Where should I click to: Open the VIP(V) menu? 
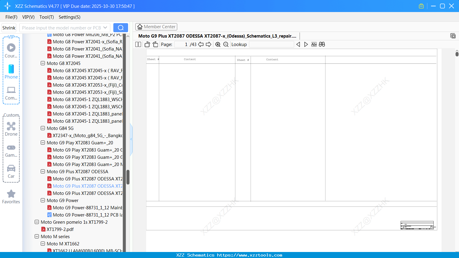28,17
